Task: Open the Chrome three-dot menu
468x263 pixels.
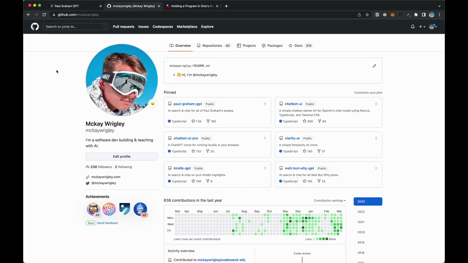Action: 439,15
